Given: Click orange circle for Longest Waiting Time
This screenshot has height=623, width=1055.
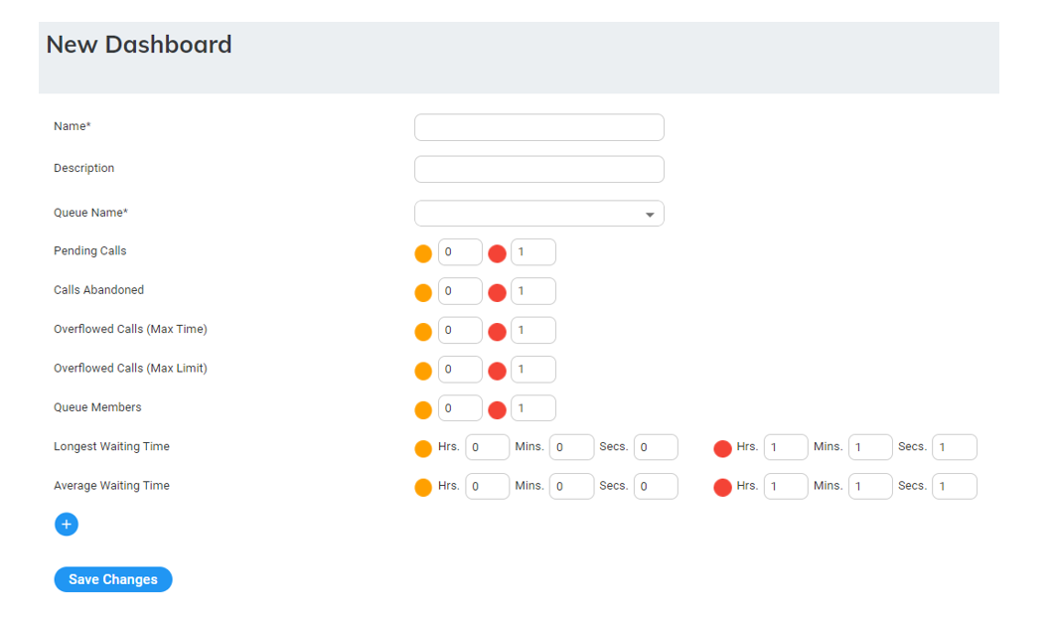Looking at the screenshot, I should (423, 448).
